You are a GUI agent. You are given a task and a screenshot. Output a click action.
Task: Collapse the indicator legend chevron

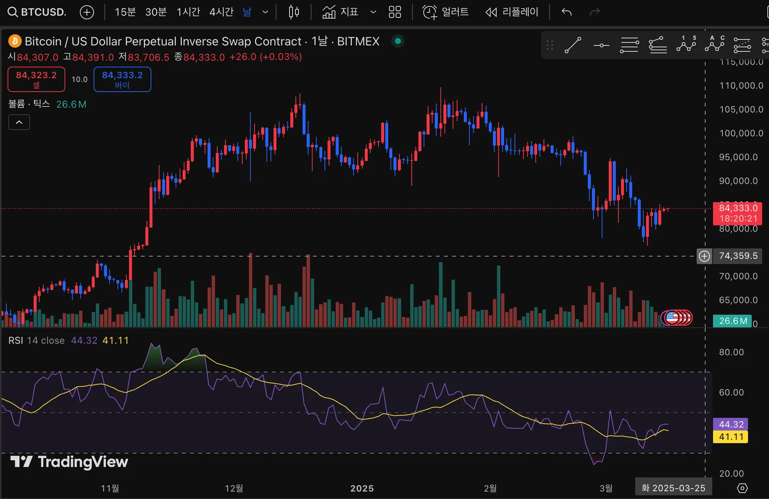pyautogui.click(x=19, y=122)
